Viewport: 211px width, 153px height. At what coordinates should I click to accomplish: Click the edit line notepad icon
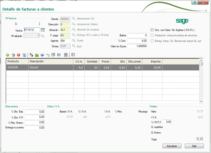(13, 55)
